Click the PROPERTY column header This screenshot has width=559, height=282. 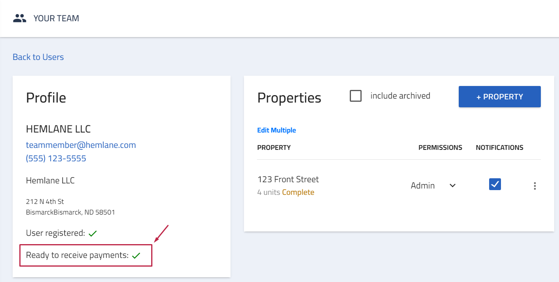tap(274, 148)
